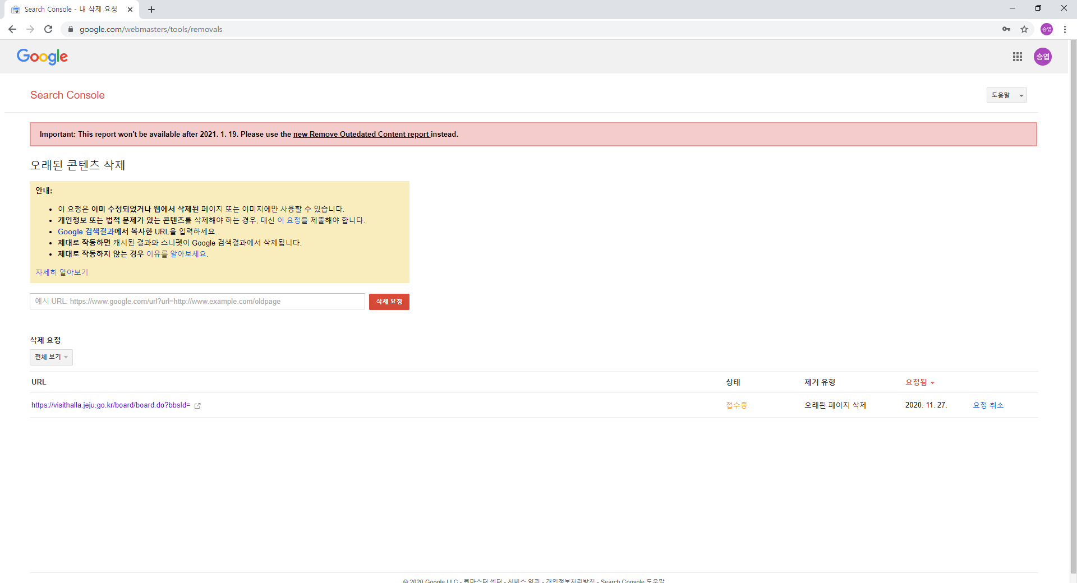Bookmark this page with the star icon
1077x583 pixels.
tap(1024, 29)
